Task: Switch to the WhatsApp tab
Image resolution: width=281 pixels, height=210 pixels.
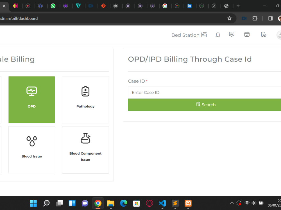Action: coord(53,6)
